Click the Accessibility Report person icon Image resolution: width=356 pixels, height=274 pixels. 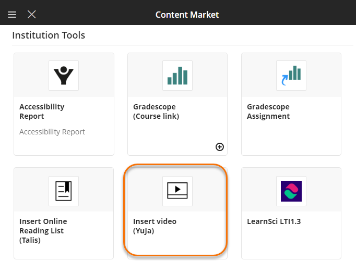[64, 76]
